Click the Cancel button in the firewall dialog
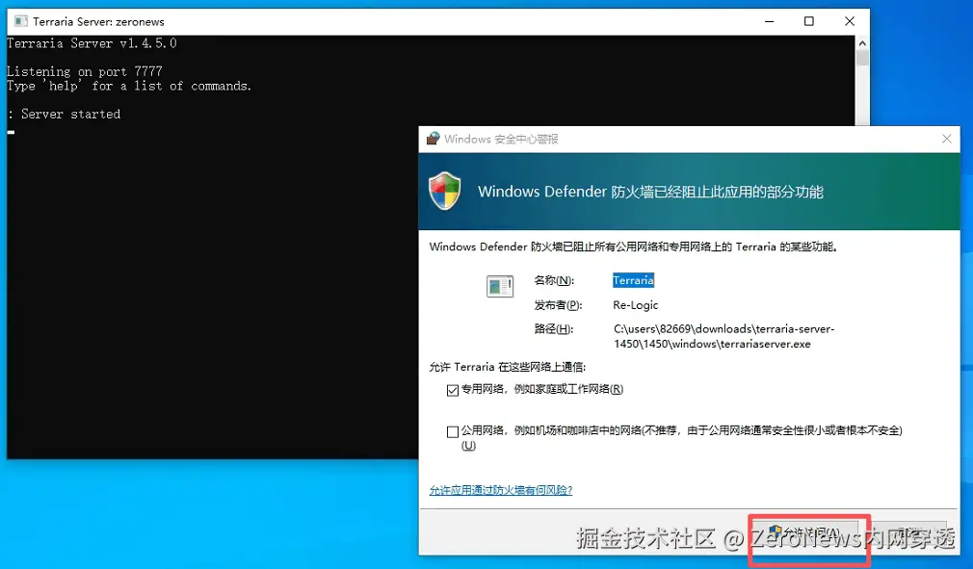Image resolution: width=973 pixels, height=569 pixels. 907,532
